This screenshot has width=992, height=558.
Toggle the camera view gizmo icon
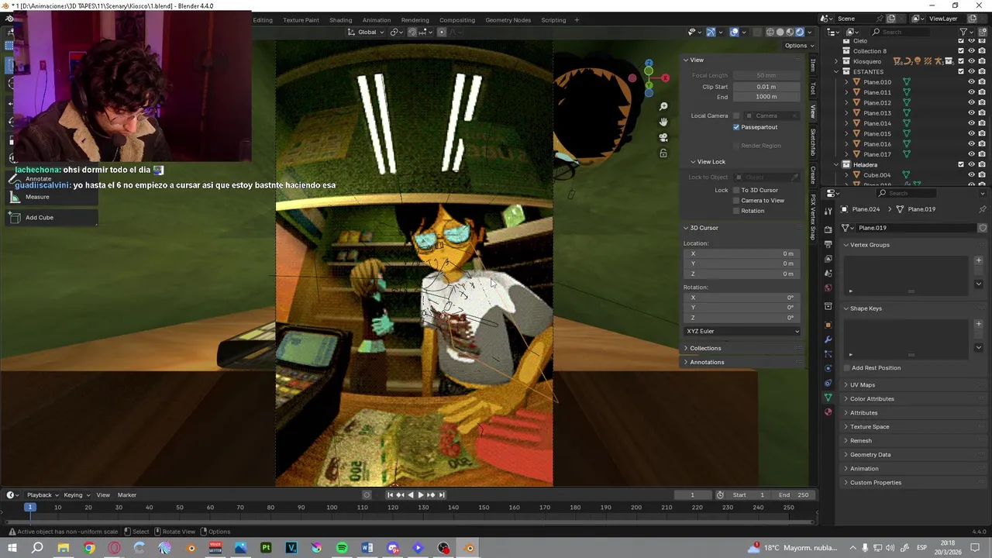[663, 137]
